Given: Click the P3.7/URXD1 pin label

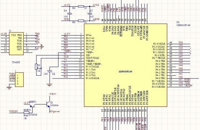Looking at the screenshot, I should [x=159, y=81].
